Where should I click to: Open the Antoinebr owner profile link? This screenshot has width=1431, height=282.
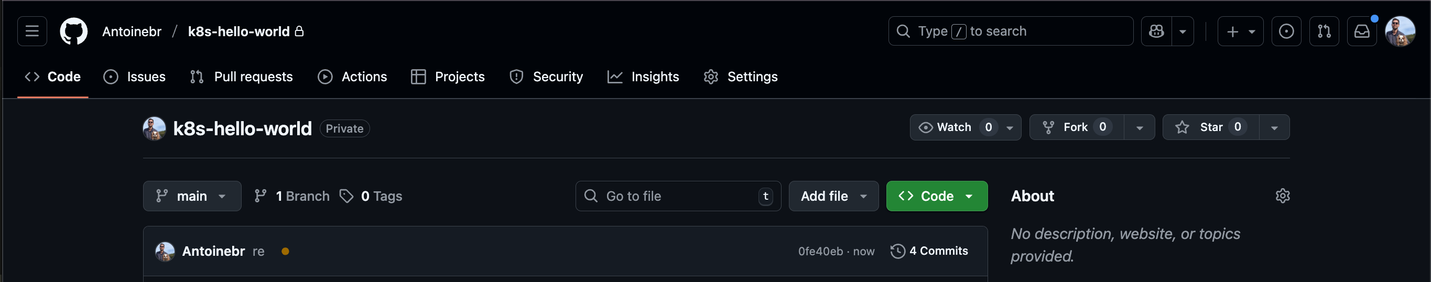pyautogui.click(x=132, y=31)
